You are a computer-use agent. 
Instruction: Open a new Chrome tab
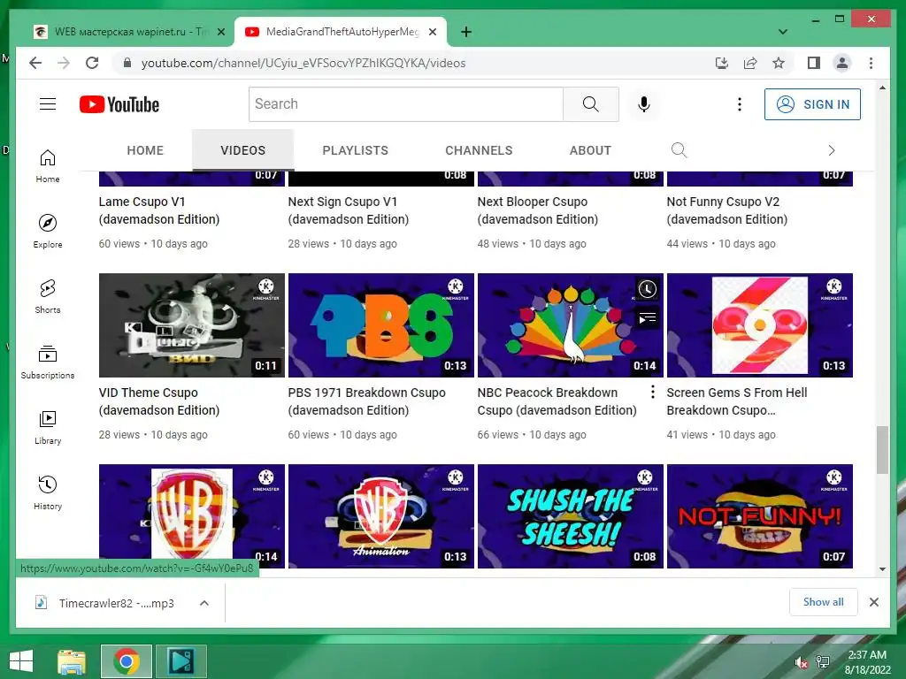point(466,32)
